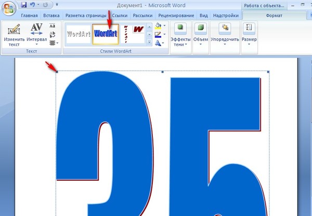
Task: Undo the last action
Action: coord(32,5)
